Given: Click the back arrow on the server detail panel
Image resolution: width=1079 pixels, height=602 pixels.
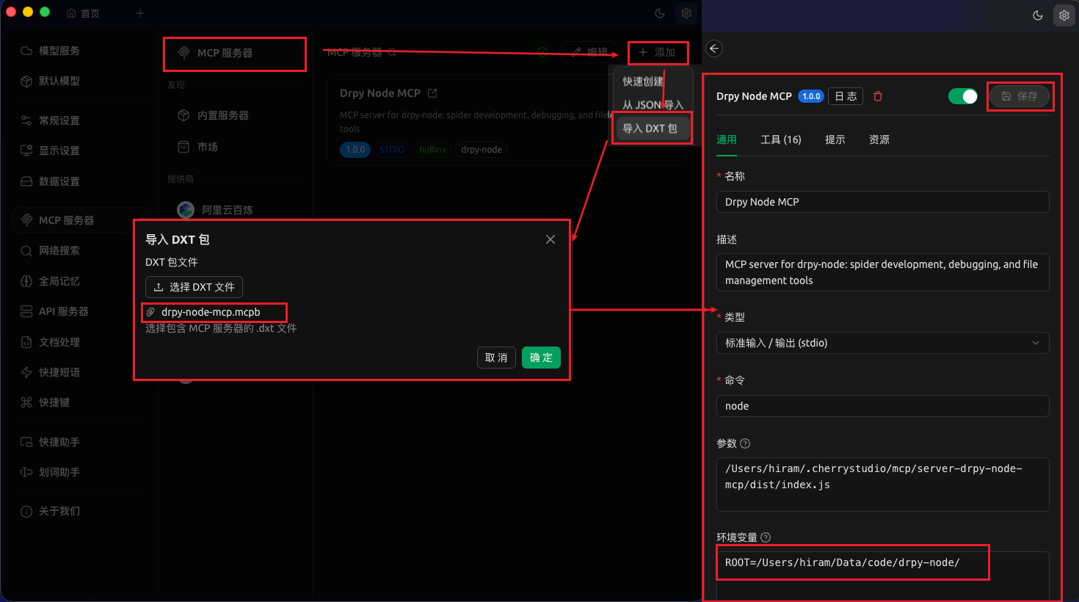Looking at the screenshot, I should coord(713,48).
